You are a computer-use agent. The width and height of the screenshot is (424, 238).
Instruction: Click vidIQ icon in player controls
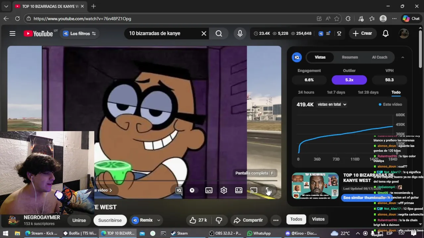click(x=179, y=190)
